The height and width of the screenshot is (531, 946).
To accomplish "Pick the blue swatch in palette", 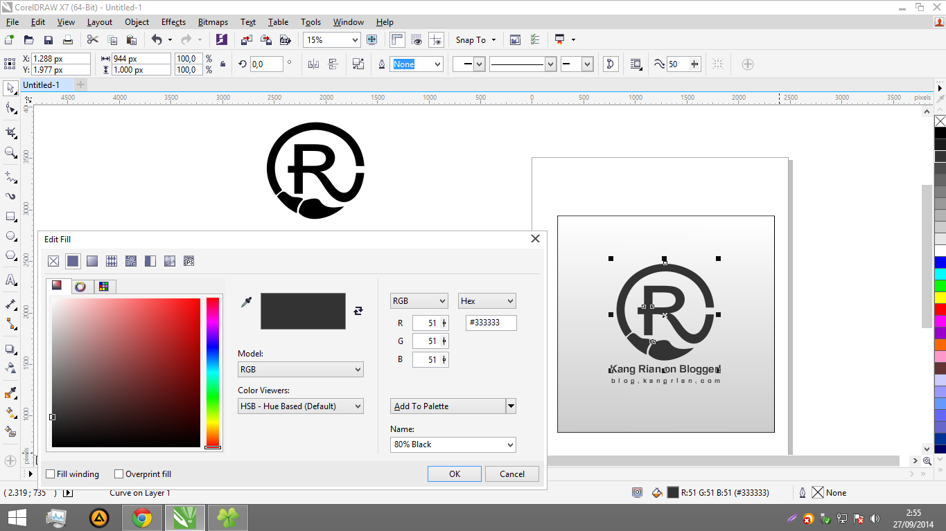I will pyautogui.click(x=940, y=262).
